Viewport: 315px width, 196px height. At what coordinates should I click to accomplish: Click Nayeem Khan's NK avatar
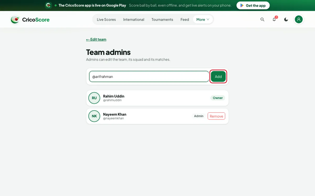pyautogui.click(x=94, y=116)
